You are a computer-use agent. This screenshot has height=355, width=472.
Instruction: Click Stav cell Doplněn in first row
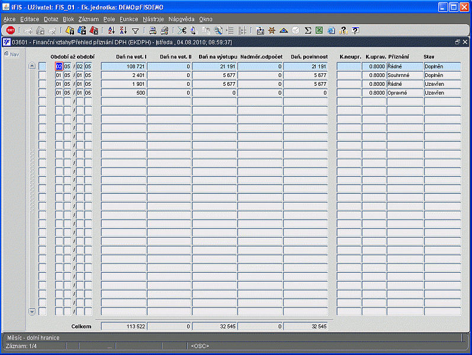pyautogui.click(x=442, y=66)
